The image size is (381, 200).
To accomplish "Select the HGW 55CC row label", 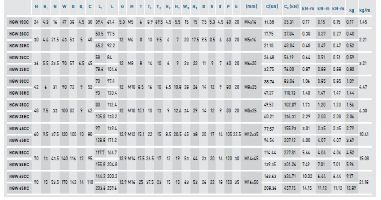I will pyautogui.click(x=19, y=152).
